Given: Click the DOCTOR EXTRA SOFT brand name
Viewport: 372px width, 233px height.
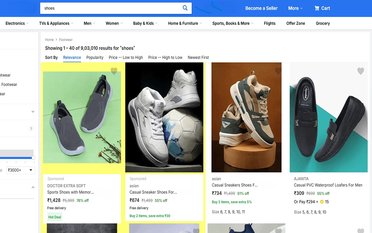Looking at the screenshot, I should (67, 186).
